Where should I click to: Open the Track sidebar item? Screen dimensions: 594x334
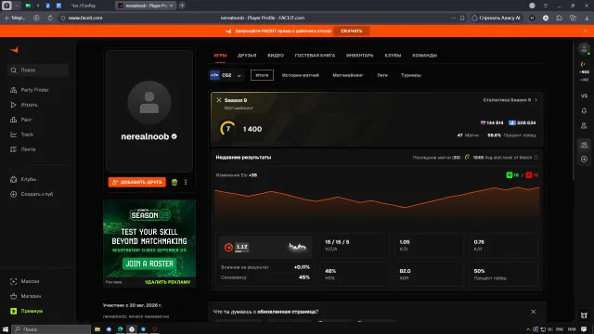pyautogui.click(x=22, y=135)
